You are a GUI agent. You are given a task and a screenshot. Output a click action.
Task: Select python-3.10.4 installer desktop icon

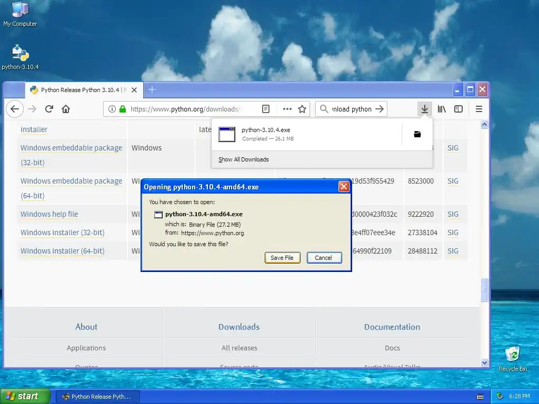20,57
